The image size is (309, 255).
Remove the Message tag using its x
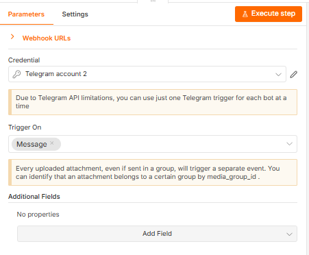pos(52,143)
